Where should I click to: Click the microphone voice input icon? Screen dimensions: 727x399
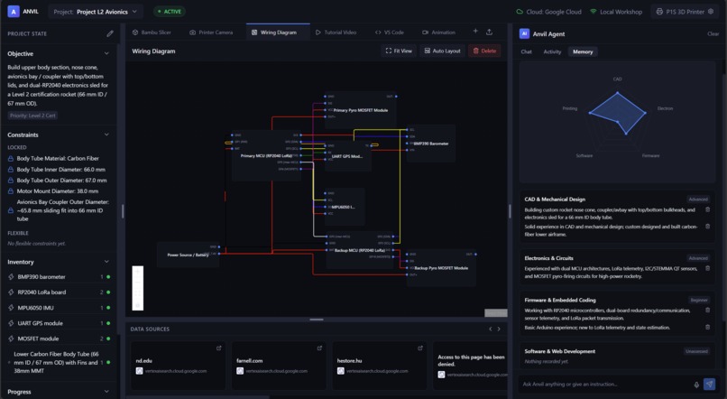pyautogui.click(x=696, y=385)
